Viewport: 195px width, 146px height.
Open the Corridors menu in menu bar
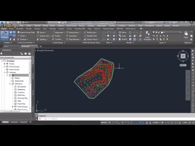pos(121,26)
